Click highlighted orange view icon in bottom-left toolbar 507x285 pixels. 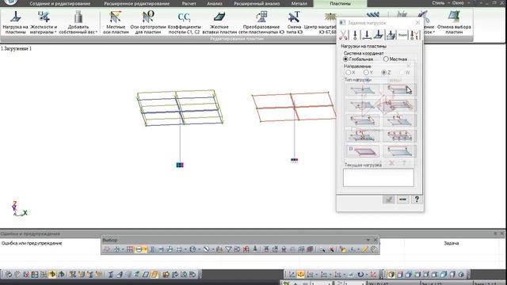[52, 275]
